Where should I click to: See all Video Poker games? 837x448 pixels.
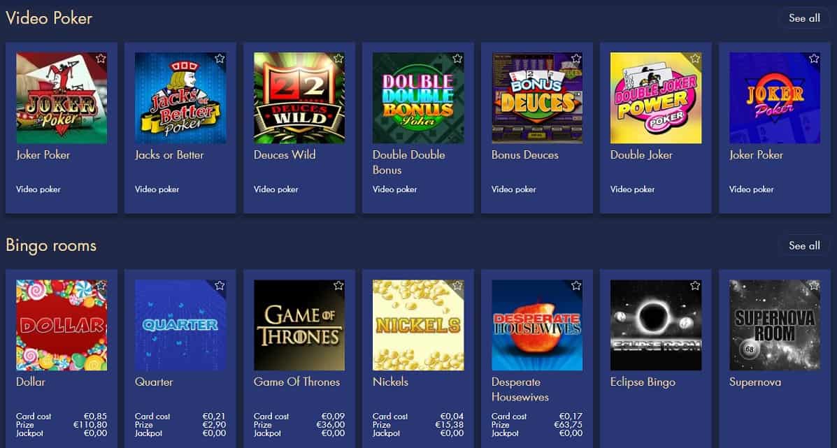pyautogui.click(x=804, y=18)
